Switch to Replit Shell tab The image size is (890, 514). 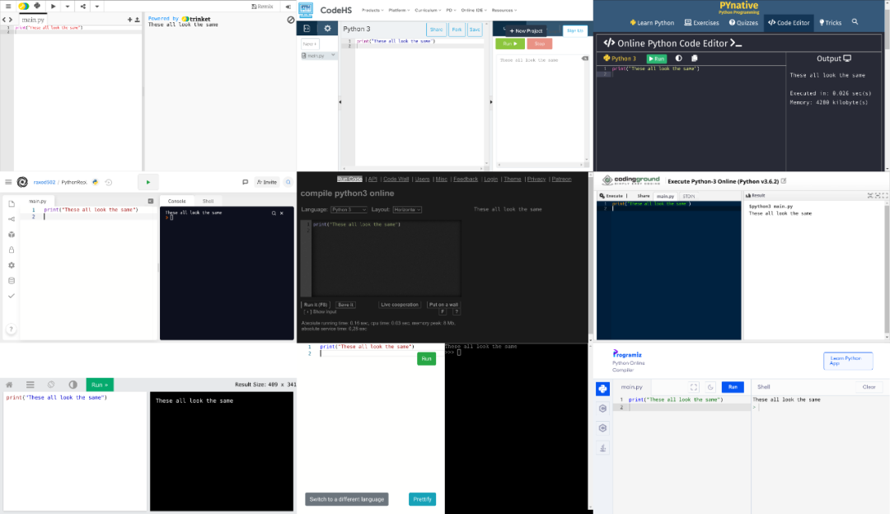coord(208,201)
